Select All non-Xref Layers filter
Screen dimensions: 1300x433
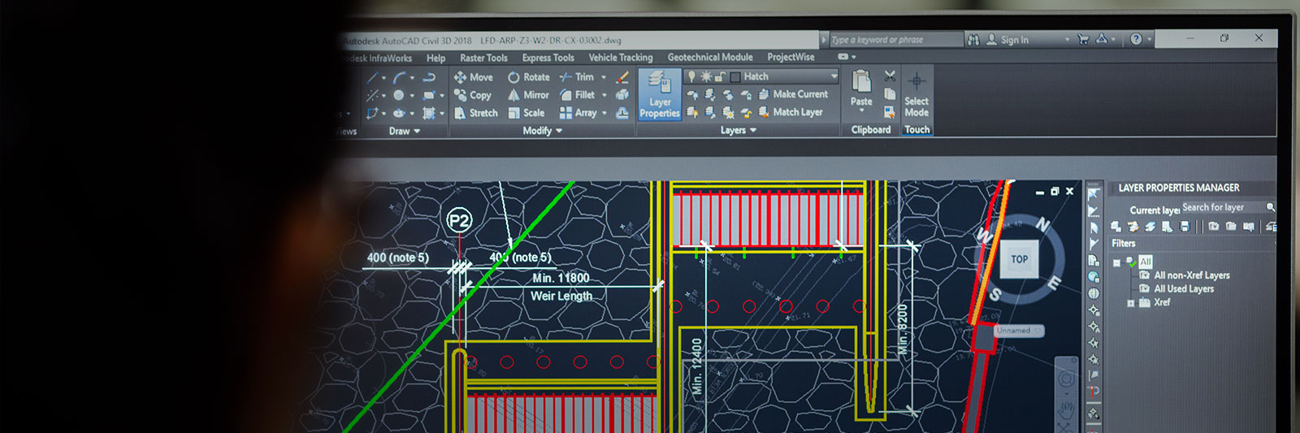click(x=1191, y=275)
